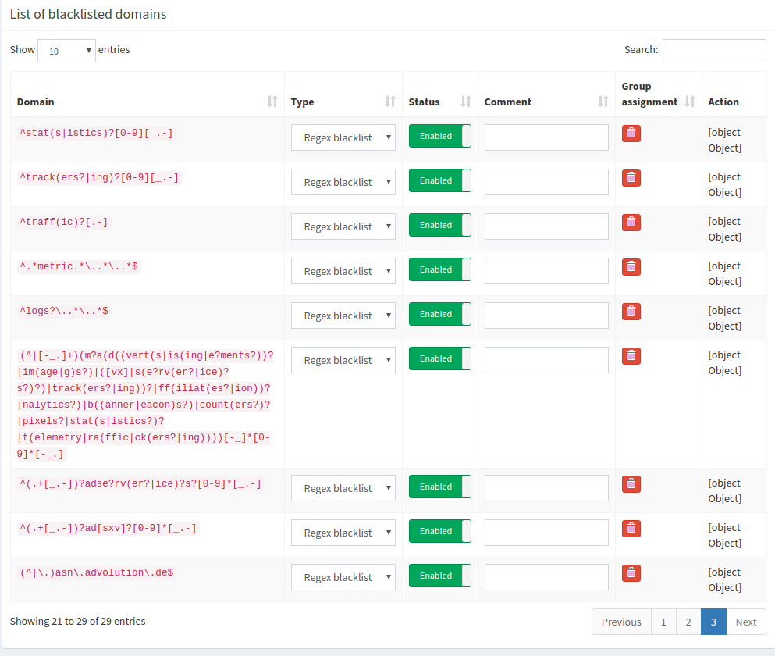Click the ^logs?\..*\..*$ domain text
Screen dimensions: 775x656
(64, 311)
